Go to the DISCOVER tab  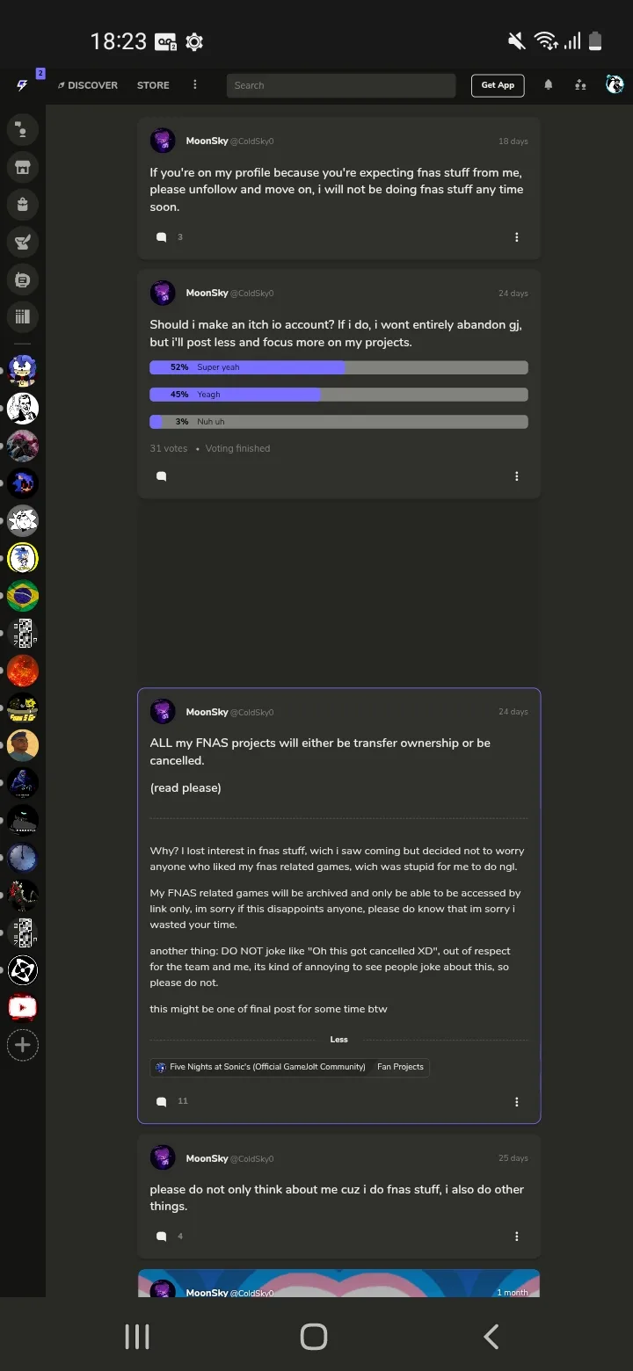click(x=88, y=85)
